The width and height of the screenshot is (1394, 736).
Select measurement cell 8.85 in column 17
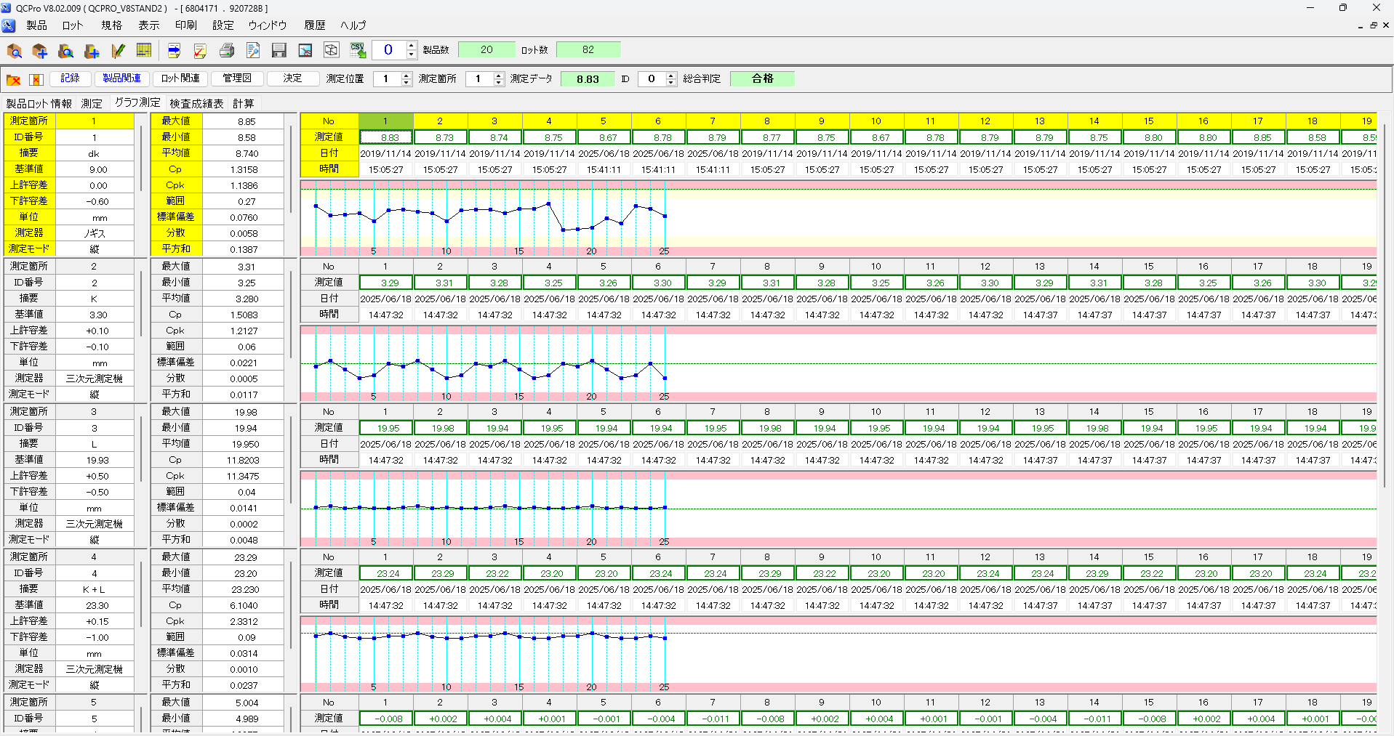1259,137
